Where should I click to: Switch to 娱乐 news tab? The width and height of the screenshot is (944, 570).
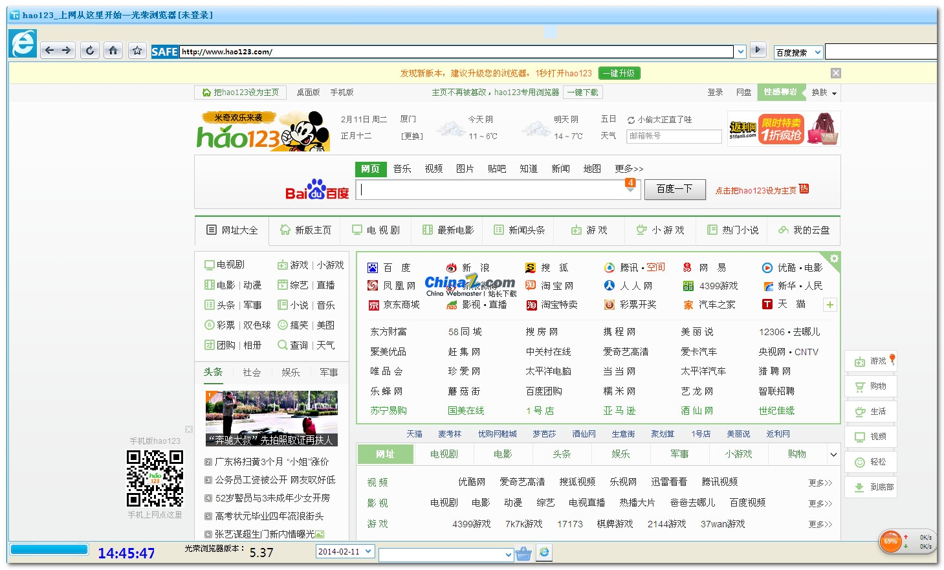click(x=291, y=373)
